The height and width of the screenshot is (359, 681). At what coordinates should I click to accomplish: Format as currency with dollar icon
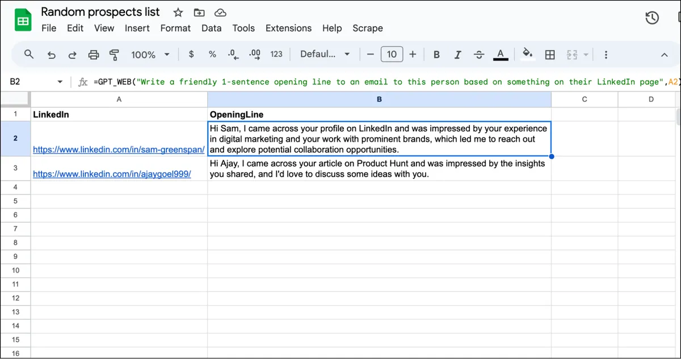tap(191, 55)
